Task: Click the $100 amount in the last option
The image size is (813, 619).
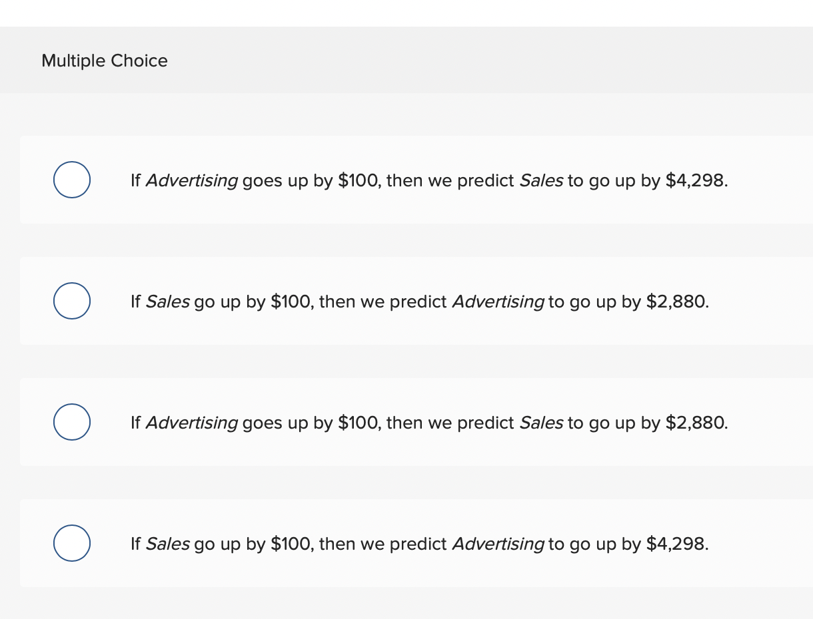Action: 292,544
